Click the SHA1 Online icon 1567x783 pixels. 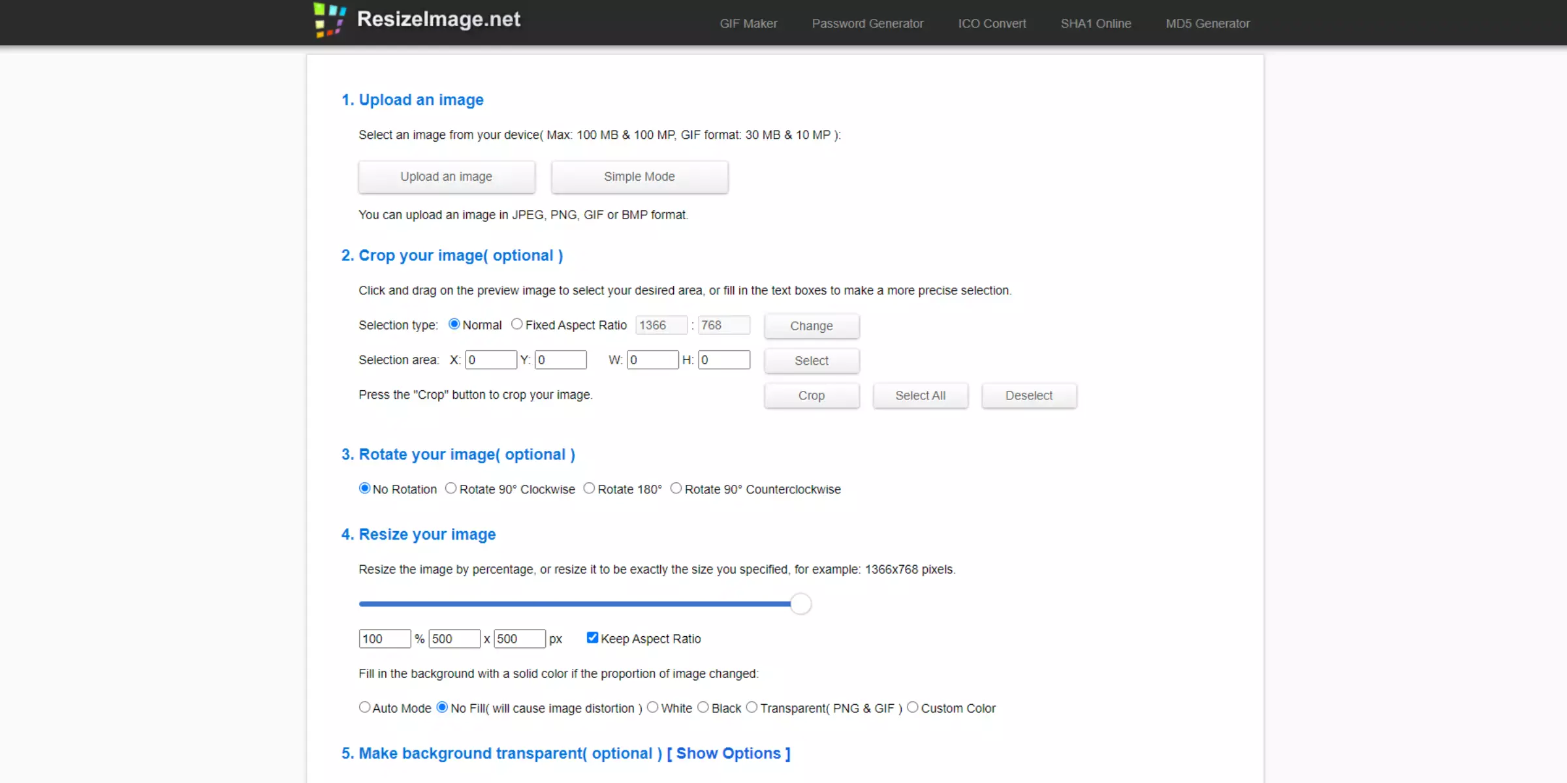[1096, 22]
